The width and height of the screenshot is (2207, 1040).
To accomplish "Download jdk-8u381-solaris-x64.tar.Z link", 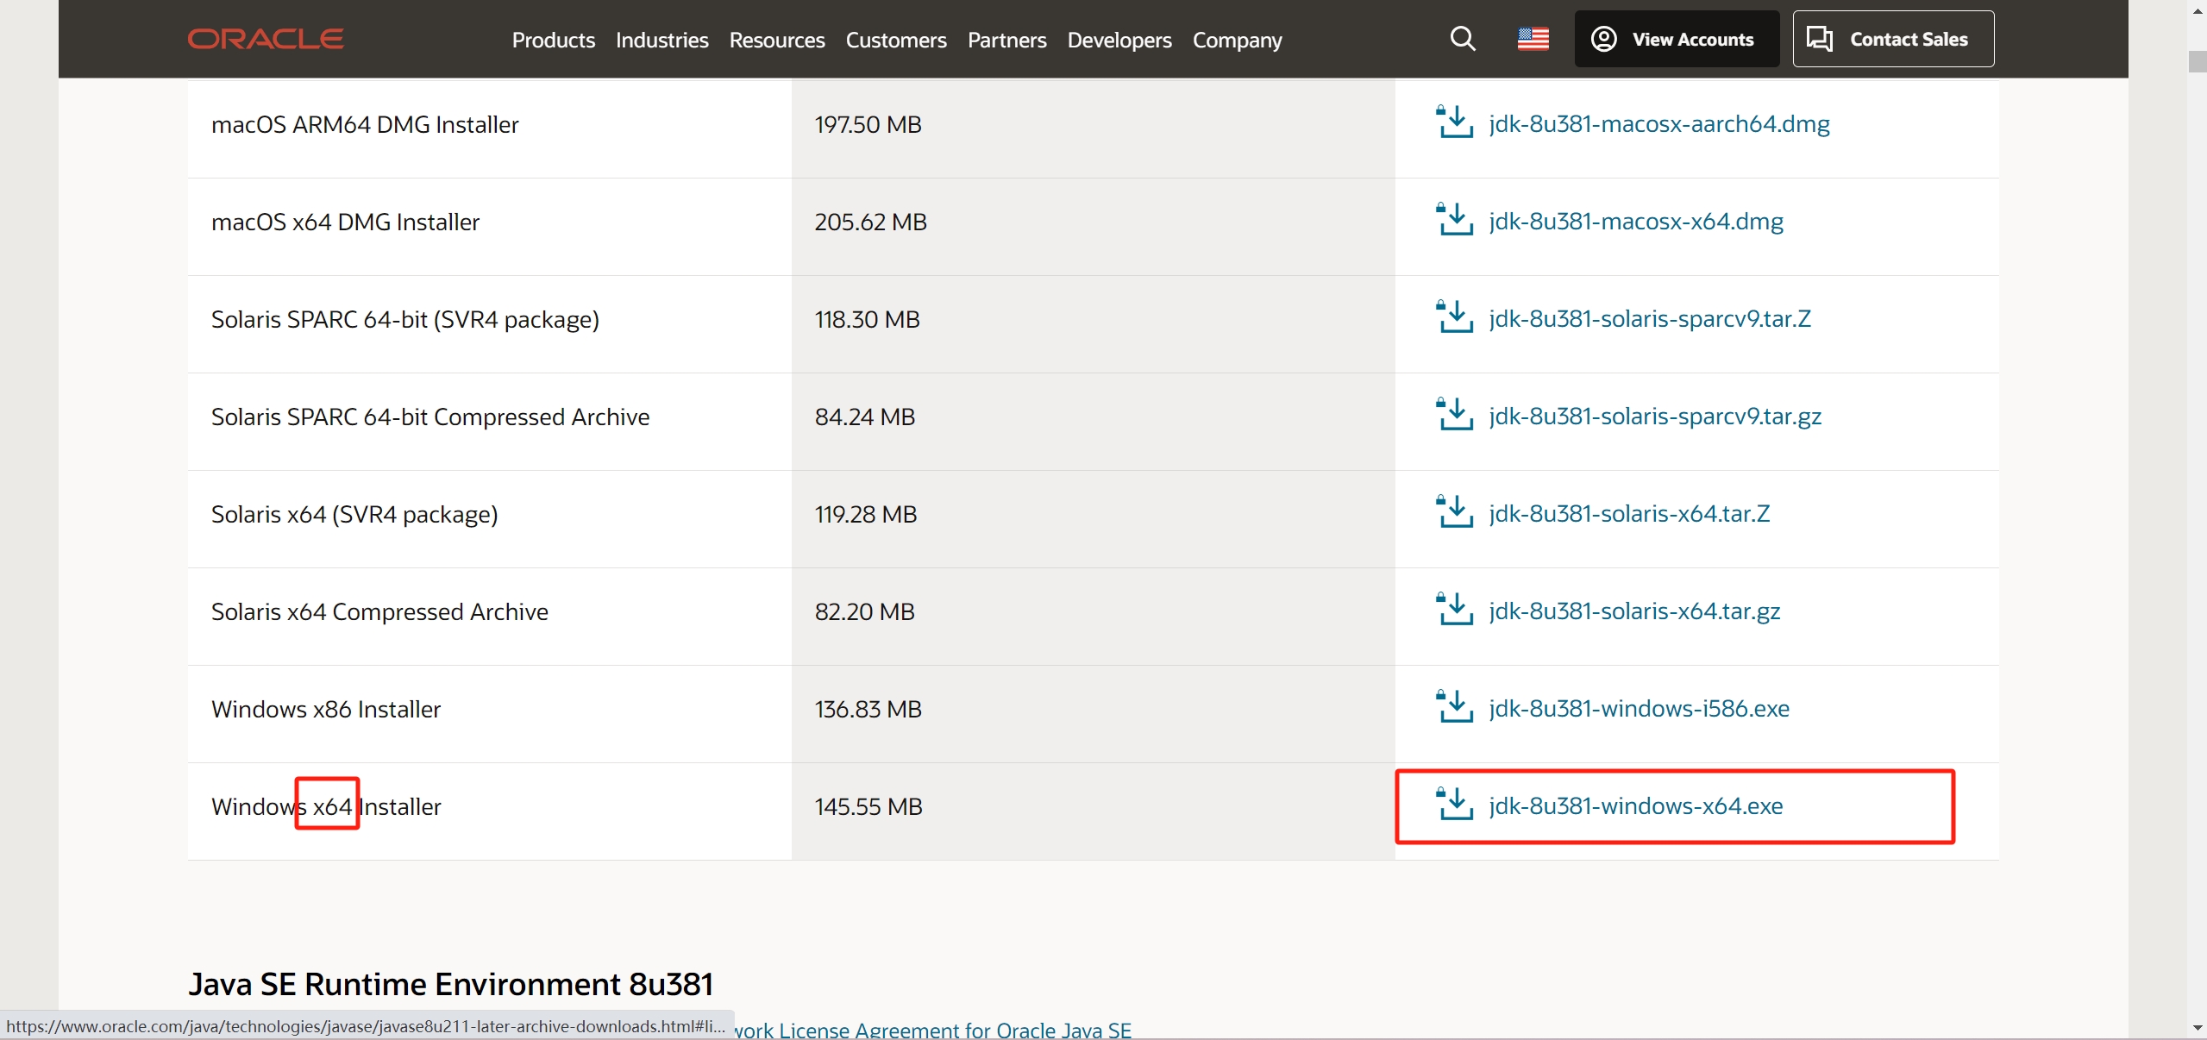I will pyautogui.click(x=1628, y=514).
